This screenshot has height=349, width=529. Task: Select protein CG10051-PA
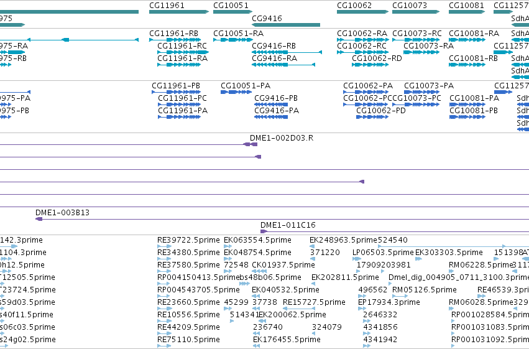pos(246,86)
